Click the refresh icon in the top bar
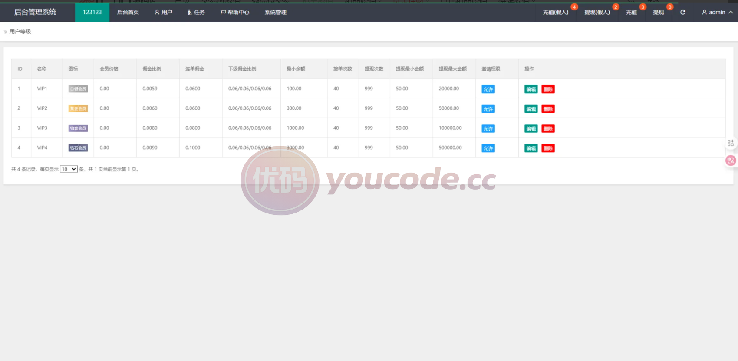Image resolution: width=738 pixels, height=361 pixels. (682, 12)
